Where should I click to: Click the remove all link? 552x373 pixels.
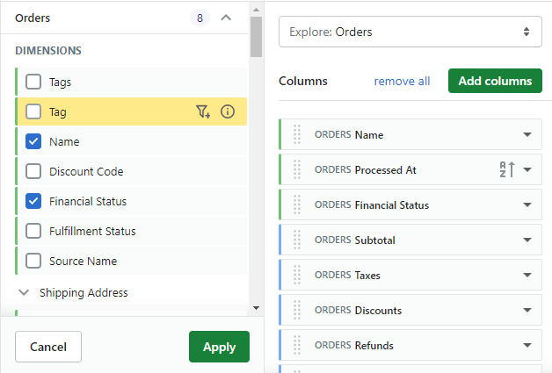[x=402, y=82]
